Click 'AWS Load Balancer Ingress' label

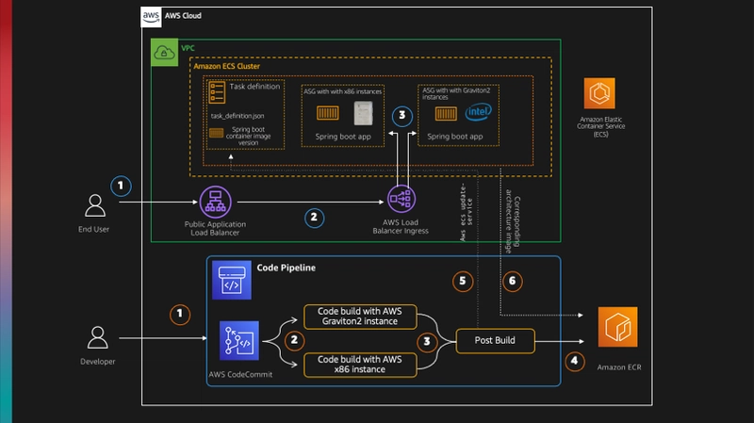(401, 226)
